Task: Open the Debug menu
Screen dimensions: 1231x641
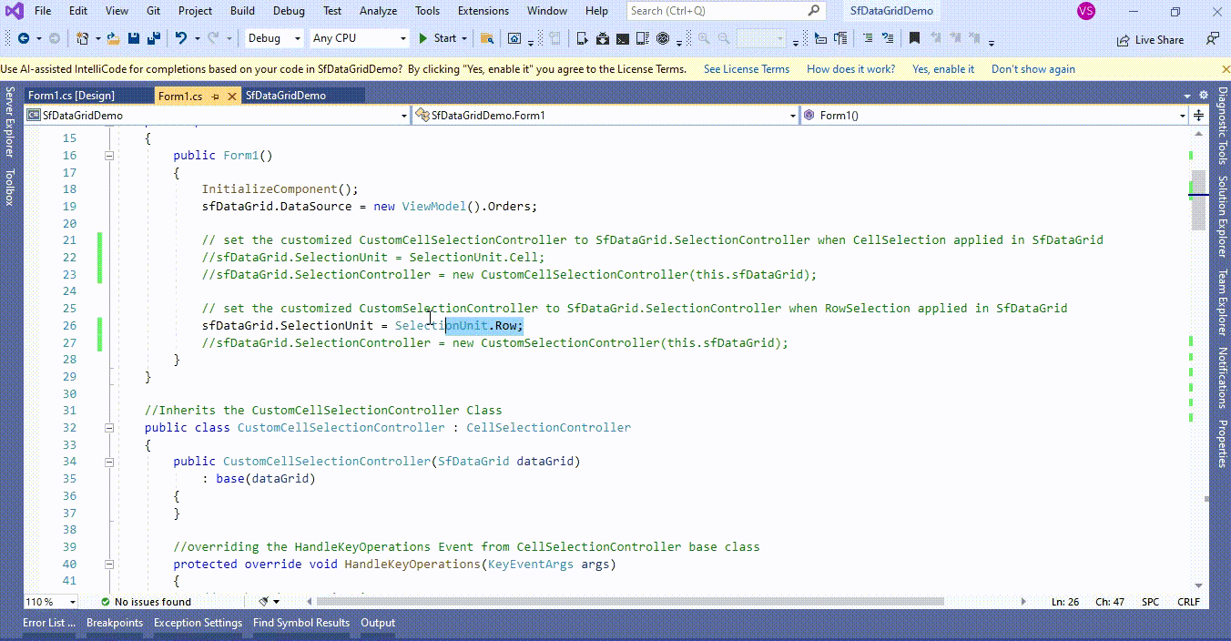Action: [x=289, y=11]
